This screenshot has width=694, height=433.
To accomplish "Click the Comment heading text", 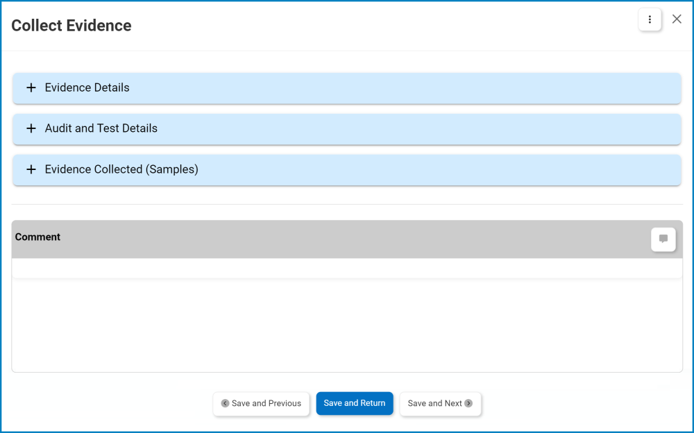I will [x=37, y=237].
